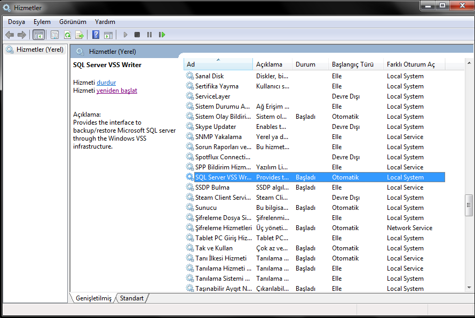This screenshot has width=475, height=318.
Task: Select the Şifreleme Dosya Si... service name
Action: point(223,218)
